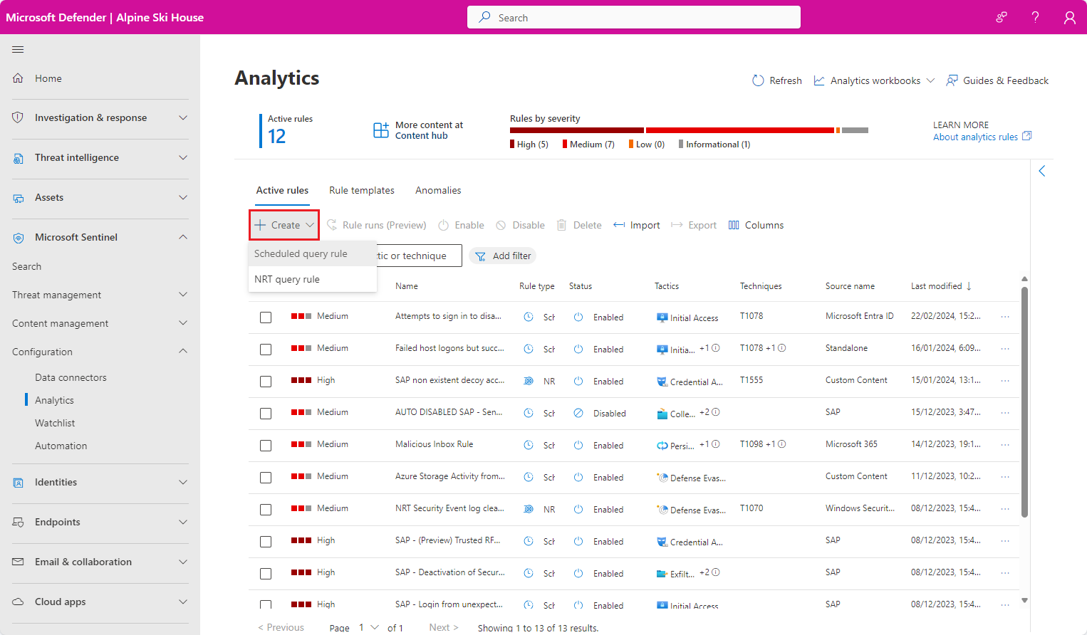The height and width of the screenshot is (635, 1087).
Task: Open Data connectors in sidebar
Action: point(71,377)
